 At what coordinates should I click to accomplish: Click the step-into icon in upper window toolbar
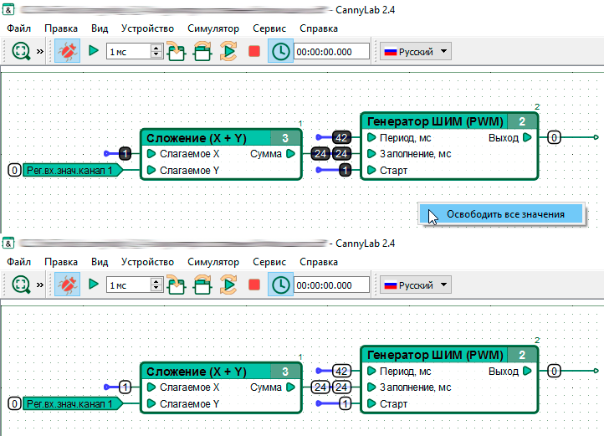point(177,51)
